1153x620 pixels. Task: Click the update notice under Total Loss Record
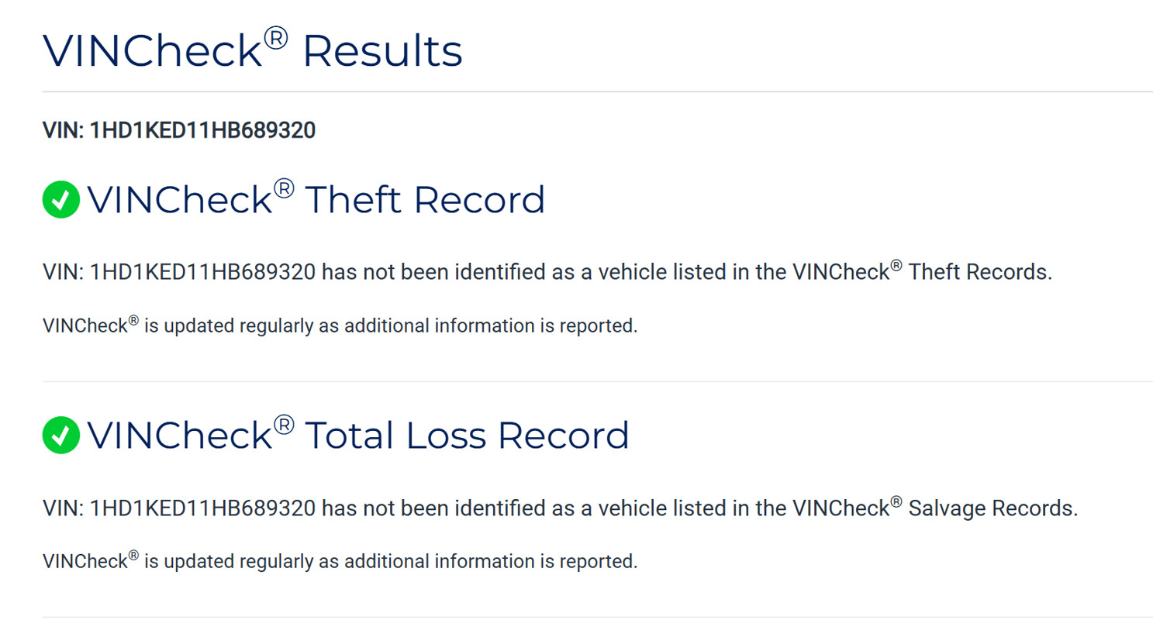coord(340,561)
